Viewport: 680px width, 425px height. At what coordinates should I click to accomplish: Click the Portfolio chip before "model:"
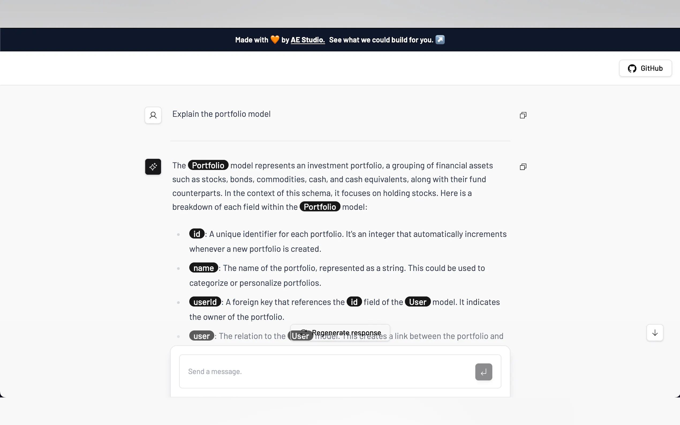320,207
